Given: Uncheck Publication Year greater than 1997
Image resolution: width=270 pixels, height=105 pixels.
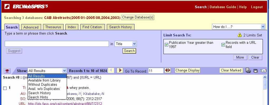Looking at the screenshot, I should [x=166, y=45].
